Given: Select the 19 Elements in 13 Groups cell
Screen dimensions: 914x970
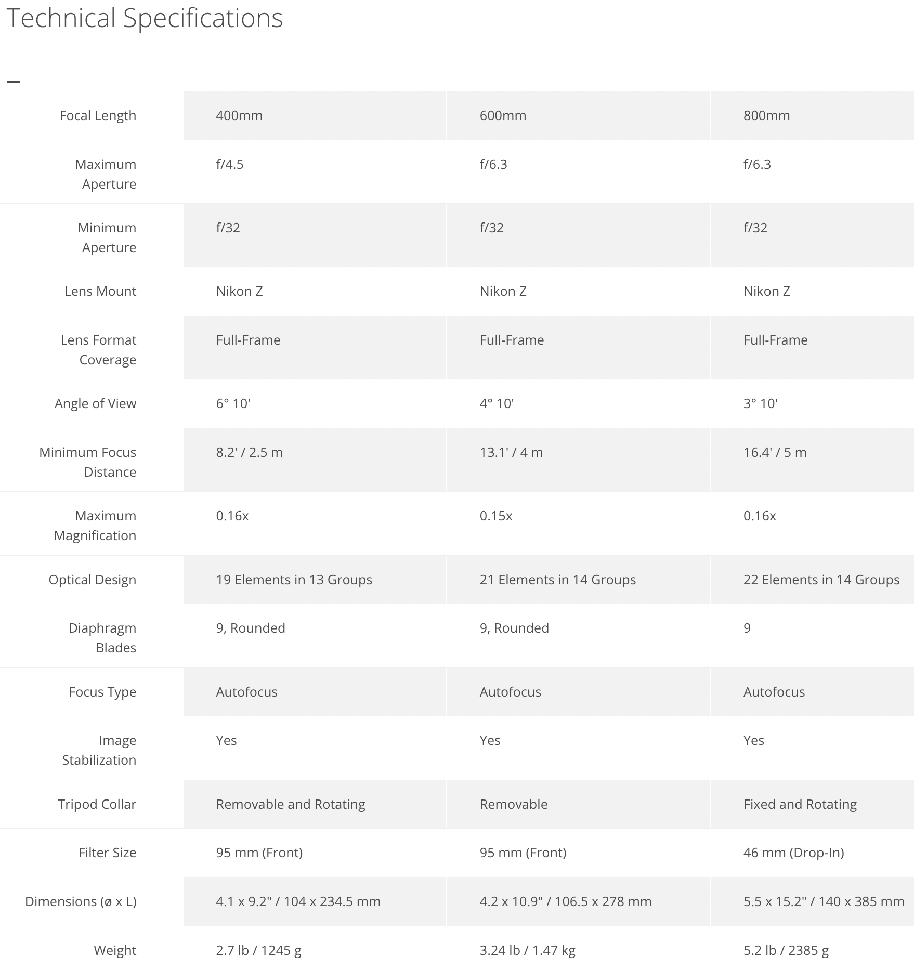Looking at the screenshot, I should (x=294, y=580).
